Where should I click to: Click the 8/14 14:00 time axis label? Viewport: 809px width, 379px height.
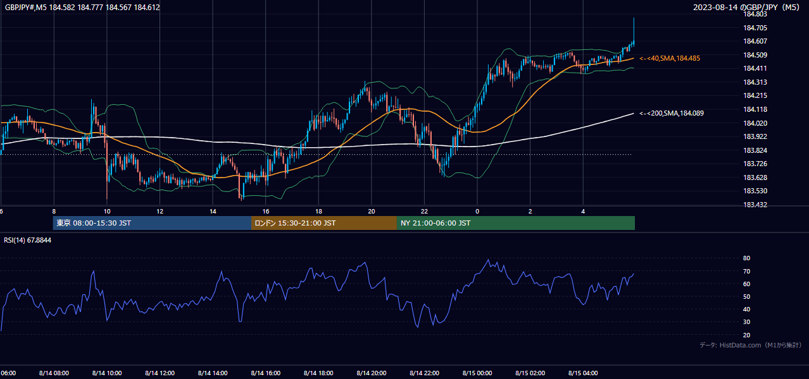tap(213, 373)
